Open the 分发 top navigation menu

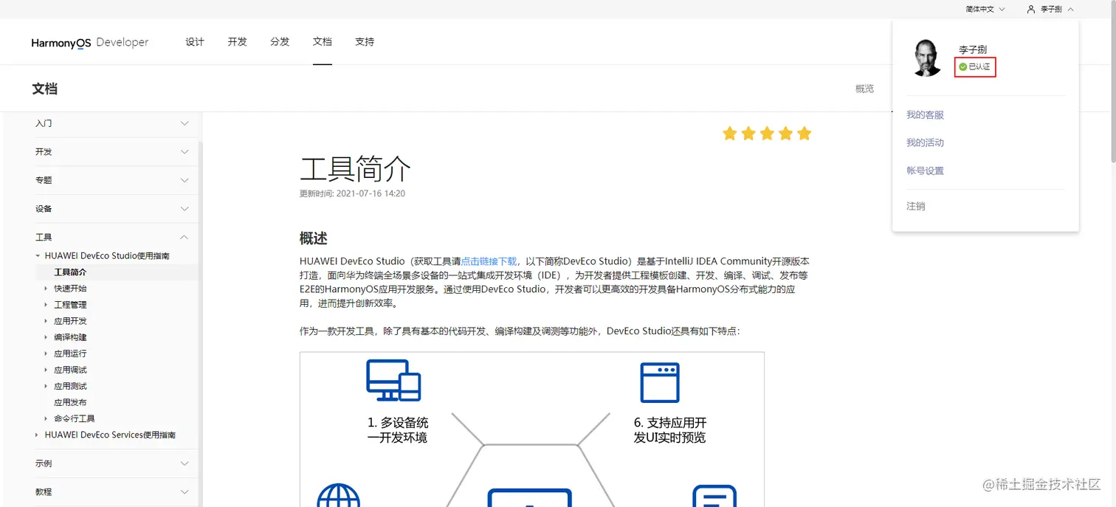pos(280,42)
